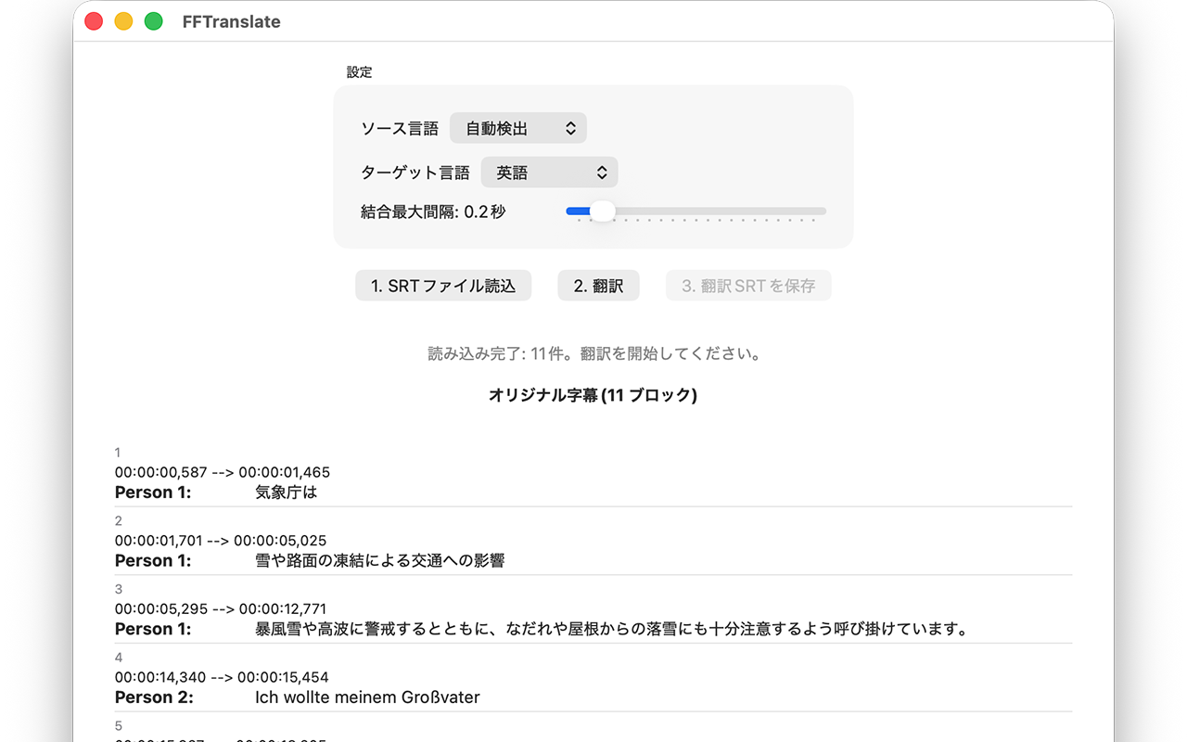Minimize window using the yellow button
This screenshot has height=742, width=1187.
click(x=123, y=21)
